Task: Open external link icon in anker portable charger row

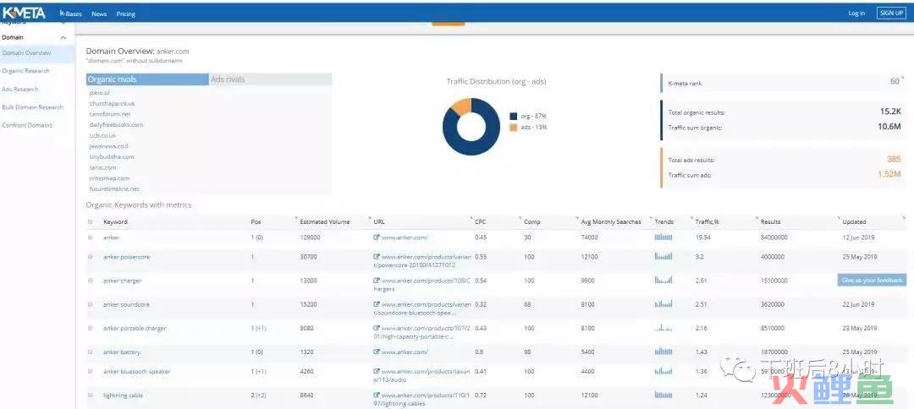Action: pos(377,328)
